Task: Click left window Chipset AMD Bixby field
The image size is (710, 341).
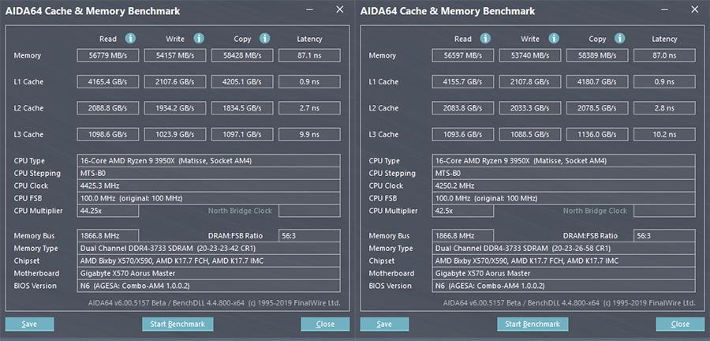Action: pos(209,260)
